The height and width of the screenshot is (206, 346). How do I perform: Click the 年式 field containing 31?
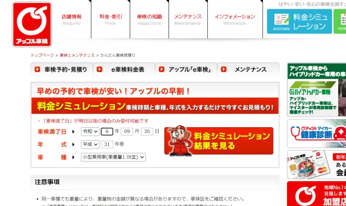click(107, 145)
